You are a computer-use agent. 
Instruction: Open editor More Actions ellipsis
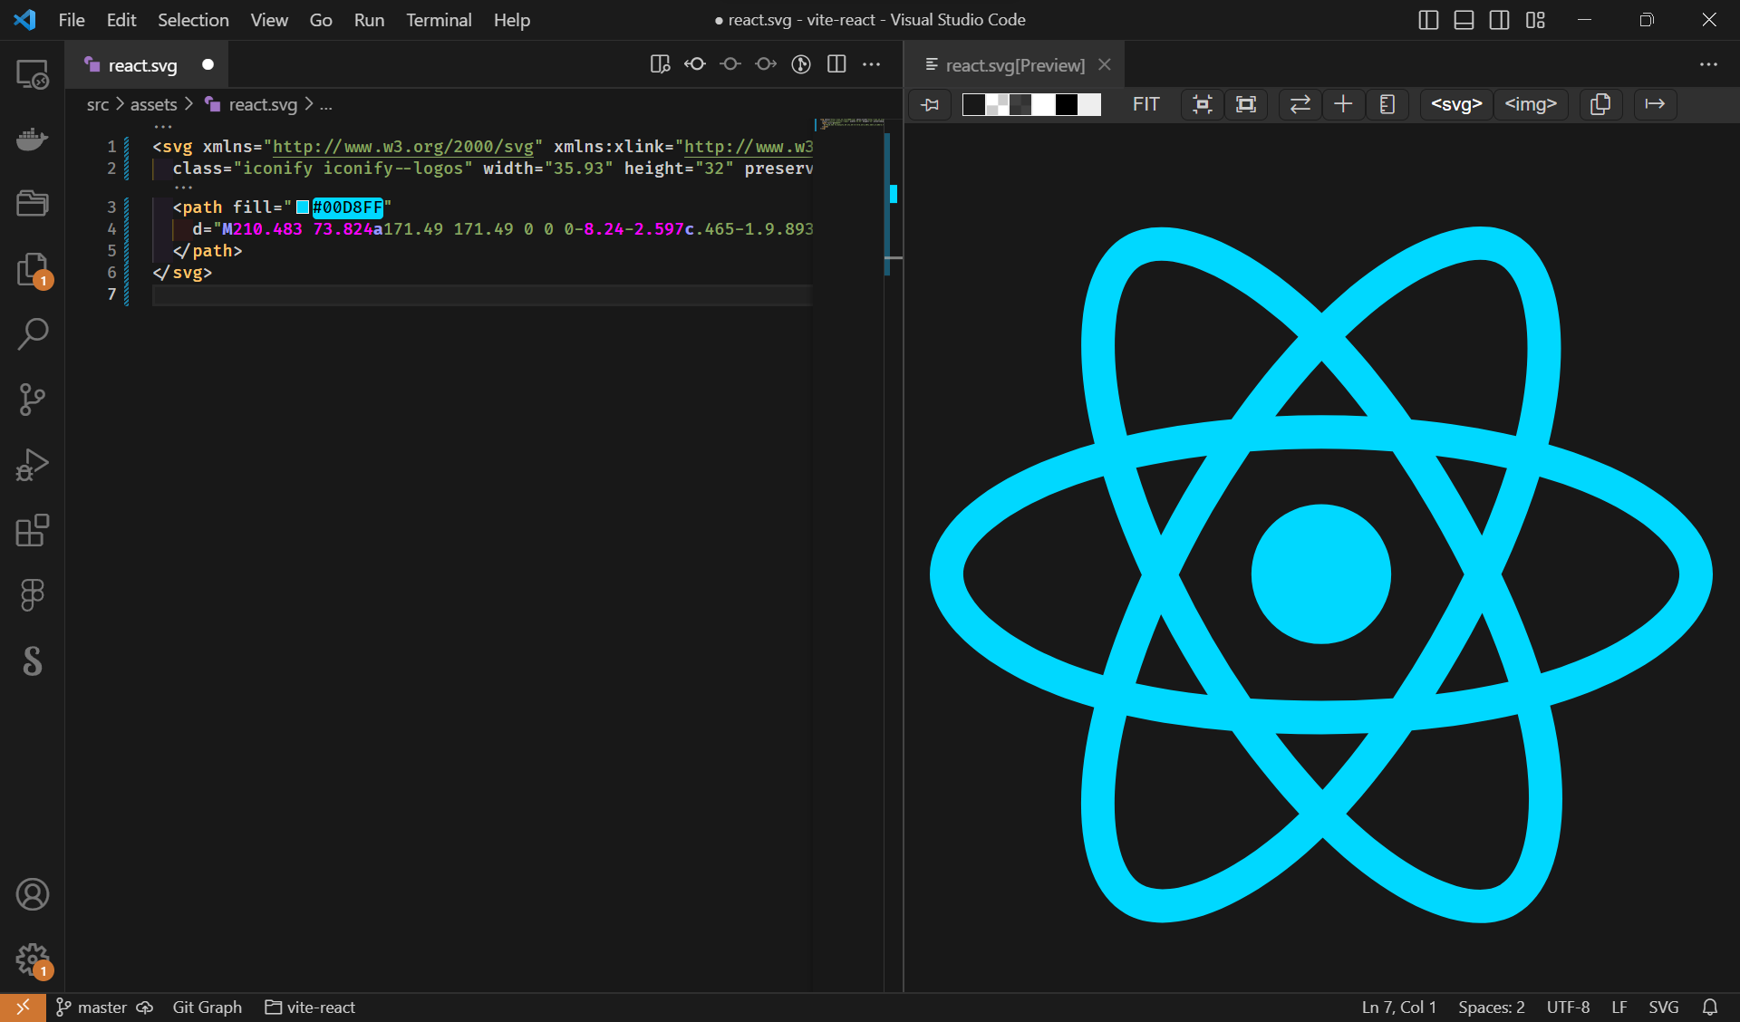click(x=872, y=64)
